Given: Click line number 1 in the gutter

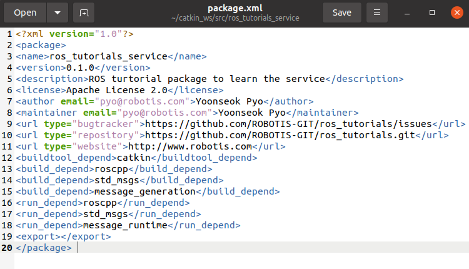Looking at the screenshot, I should (x=9, y=34).
